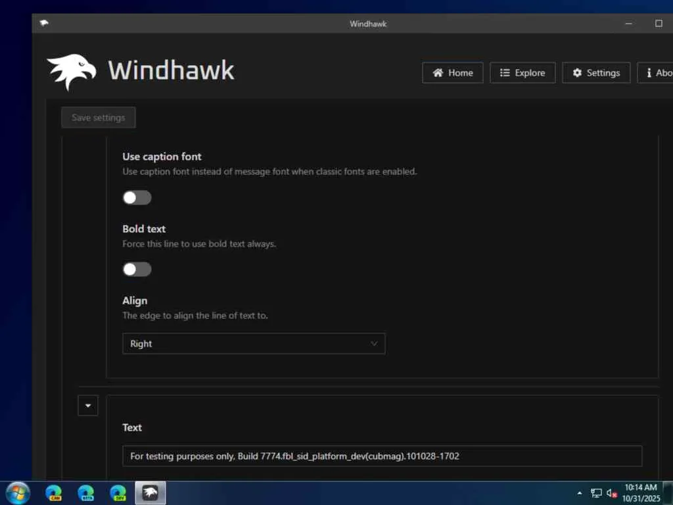Screen dimensions: 673x505
Task: Open Edge Canary from the taskbar
Action: click(54, 493)
